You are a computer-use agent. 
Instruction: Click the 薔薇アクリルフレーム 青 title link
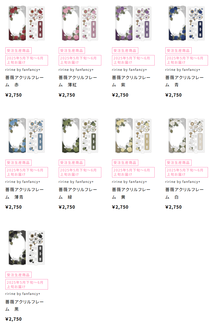(184, 81)
